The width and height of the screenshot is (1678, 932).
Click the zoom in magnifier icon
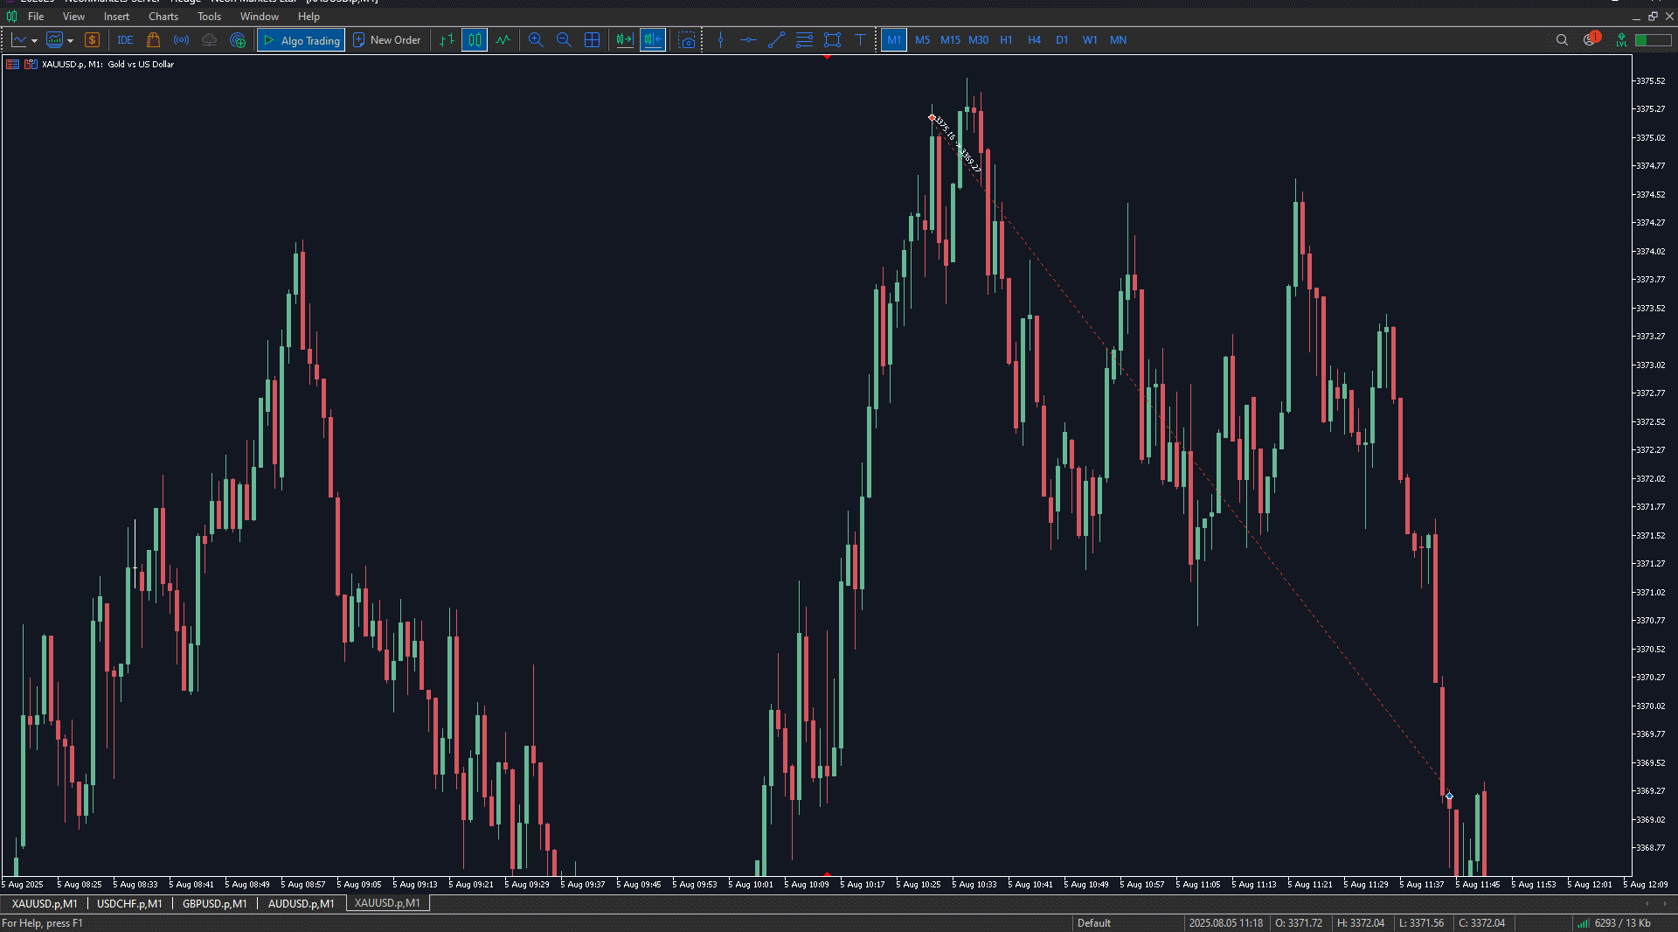(x=536, y=40)
